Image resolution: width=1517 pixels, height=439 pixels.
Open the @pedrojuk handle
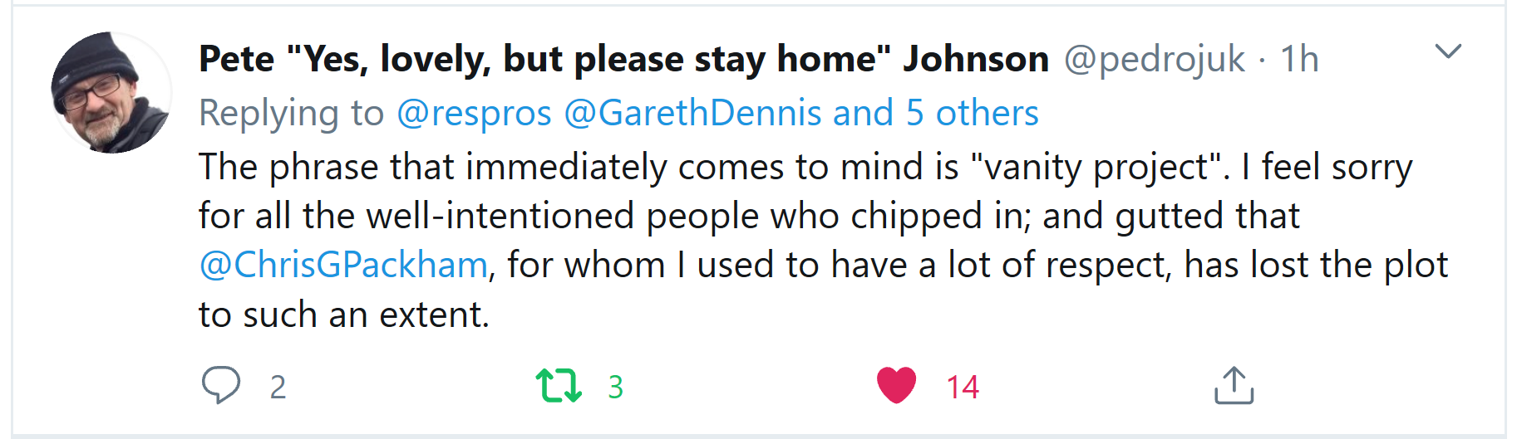tap(1154, 59)
